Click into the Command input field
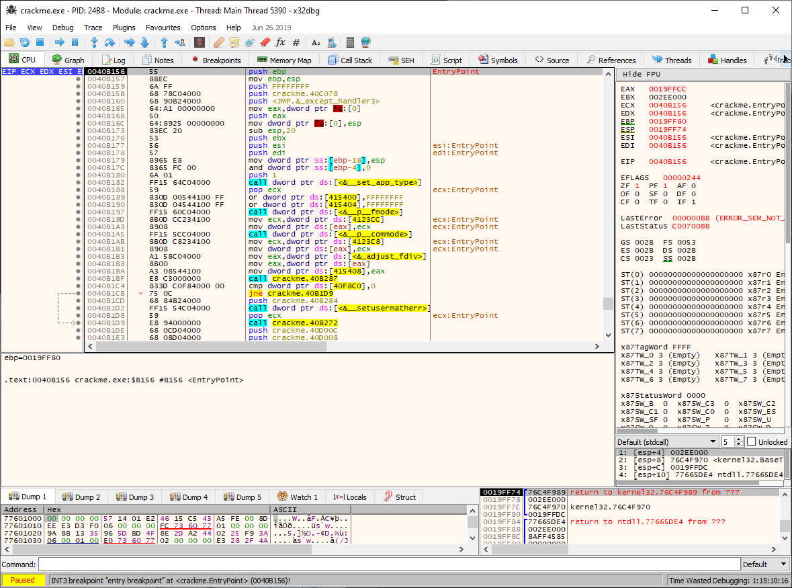Viewport: 792px width, 588px height. pos(388,564)
